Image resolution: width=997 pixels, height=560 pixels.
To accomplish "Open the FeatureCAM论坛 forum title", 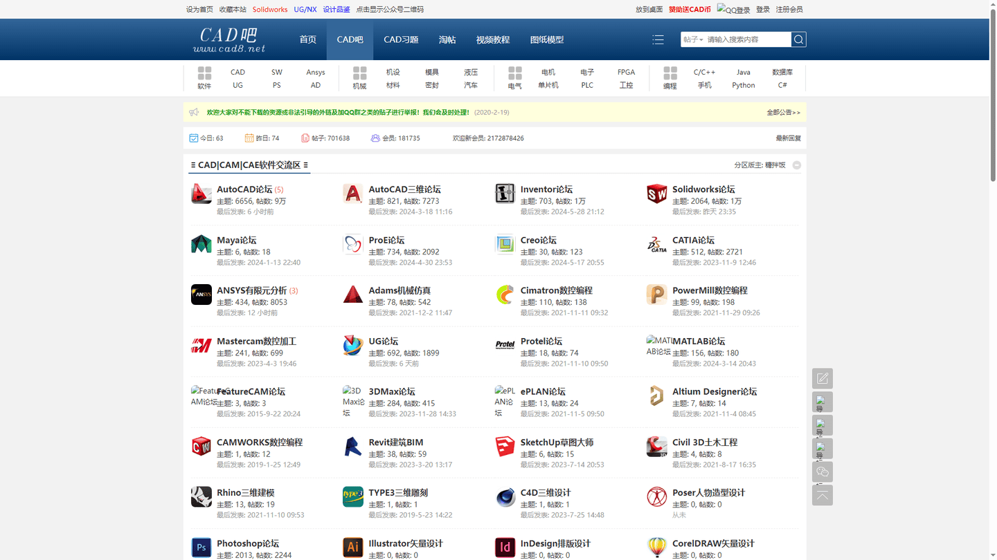I will 251,391.
